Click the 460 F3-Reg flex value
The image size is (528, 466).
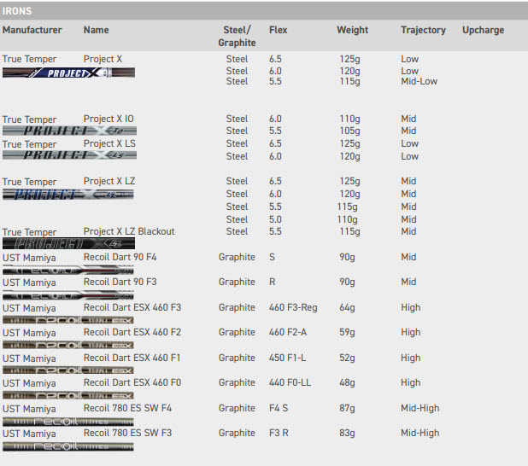pyautogui.click(x=292, y=307)
